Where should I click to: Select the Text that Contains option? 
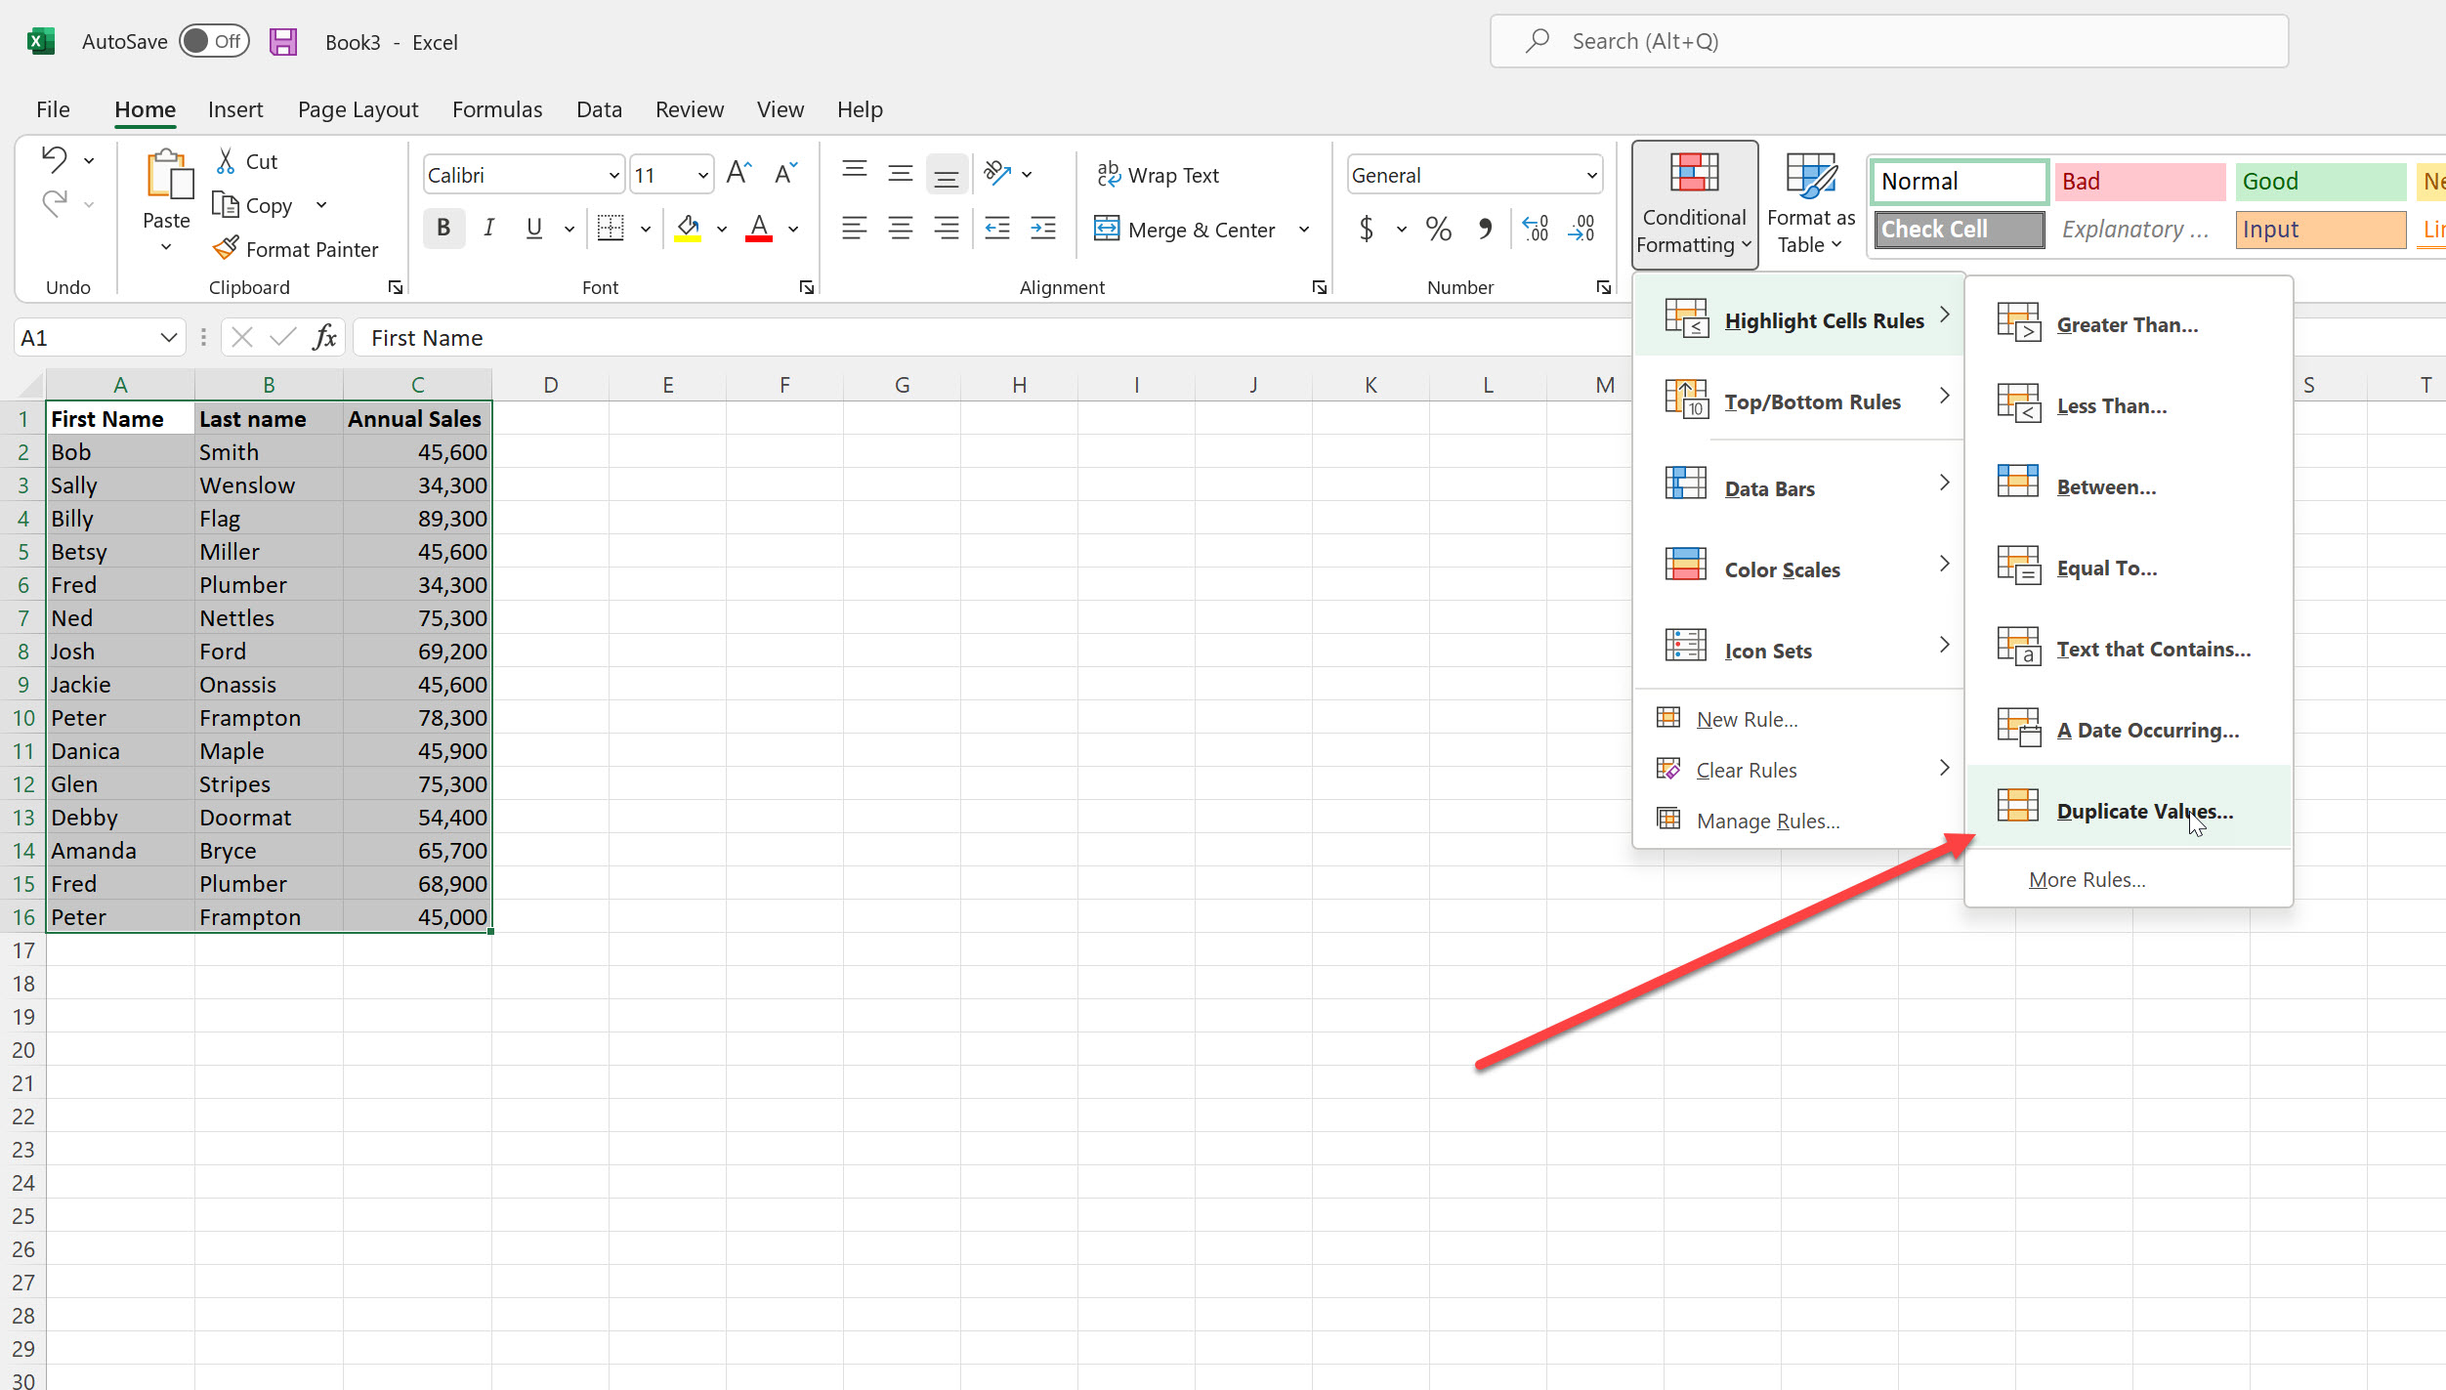(x=2154, y=649)
